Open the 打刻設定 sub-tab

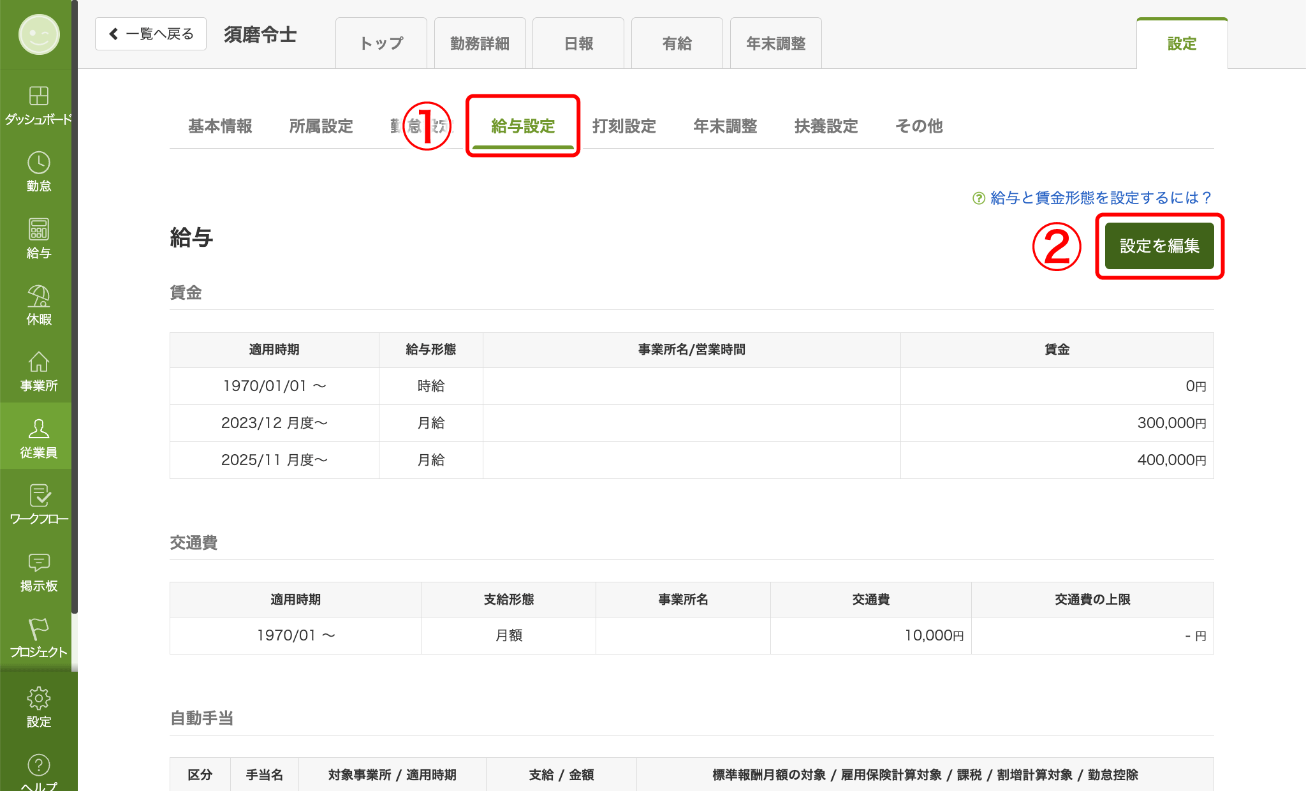[x=624, y=126]
